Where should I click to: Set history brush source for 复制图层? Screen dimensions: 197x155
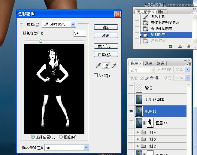click(137, 35)
